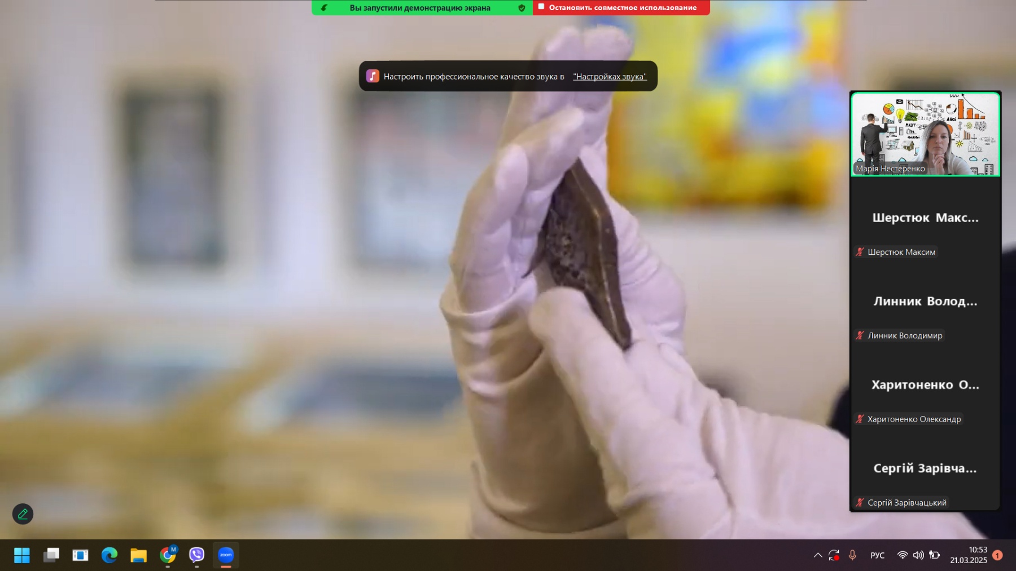Open File Explorer from taskbar
Image resolution: width=1016 pixels, height=571 pixels.
pyautogui.click(x=138, y=555)
